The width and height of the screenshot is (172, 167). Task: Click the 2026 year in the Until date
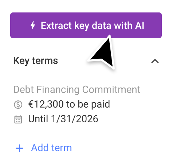coord(87,119)
